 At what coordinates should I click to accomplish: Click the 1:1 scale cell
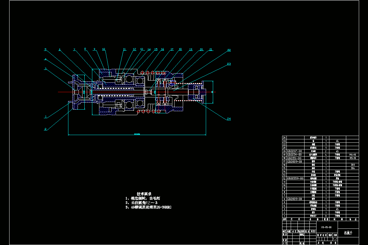click(x=335, y=239)
